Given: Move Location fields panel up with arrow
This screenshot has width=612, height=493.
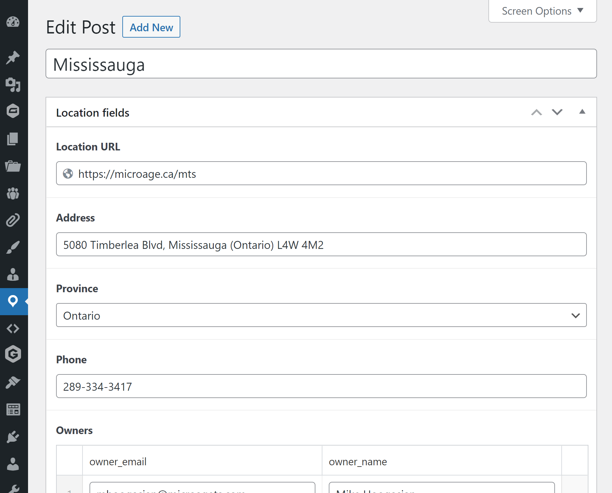Looking at the screenshot, I should pyautogui.click(x=537, y=112).
